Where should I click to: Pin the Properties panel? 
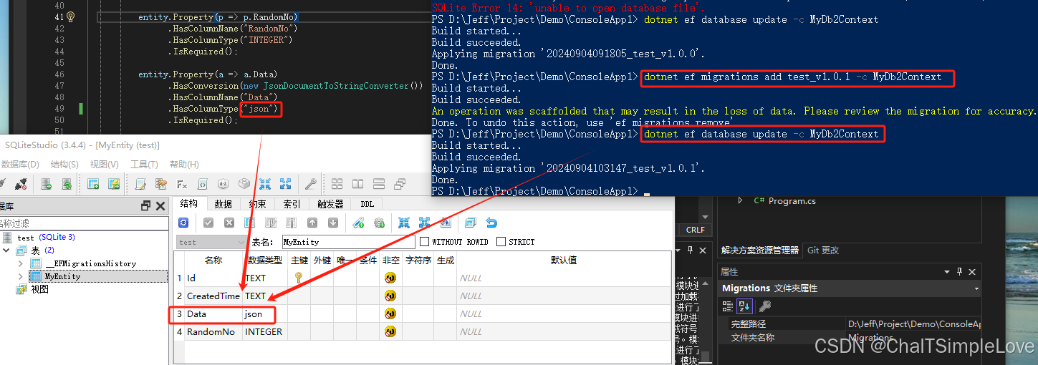[x=961, y=272]
